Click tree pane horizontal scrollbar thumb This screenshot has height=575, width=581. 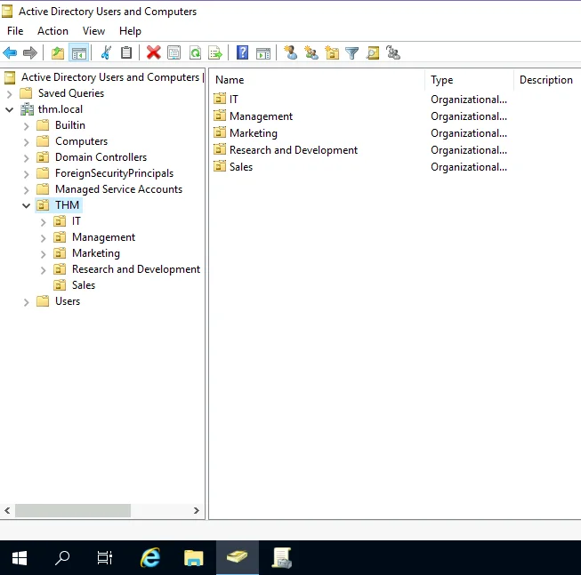coord(73,511)
